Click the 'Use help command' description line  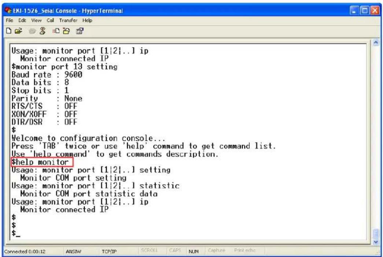(115, 154)
